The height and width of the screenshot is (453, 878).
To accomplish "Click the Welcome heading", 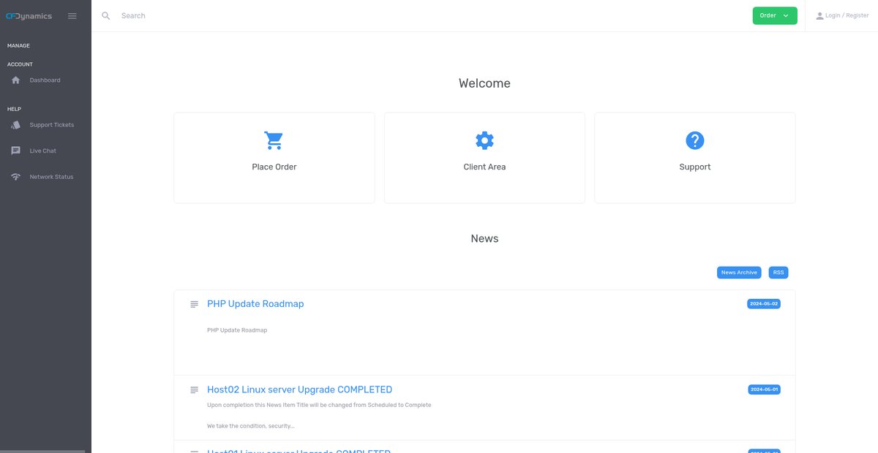I will [x=484, y=83].
